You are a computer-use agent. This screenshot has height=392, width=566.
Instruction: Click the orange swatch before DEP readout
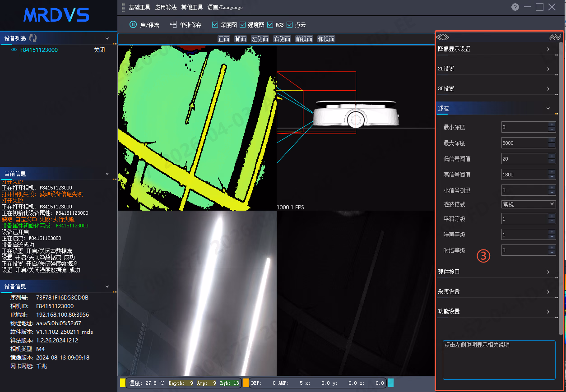click(x=246, y=383)
